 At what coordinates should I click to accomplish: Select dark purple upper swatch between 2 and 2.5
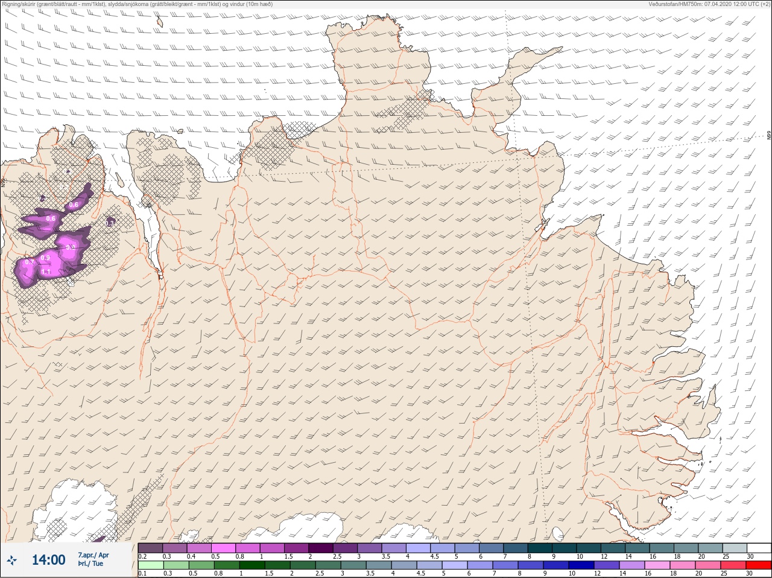click(321, 548)
